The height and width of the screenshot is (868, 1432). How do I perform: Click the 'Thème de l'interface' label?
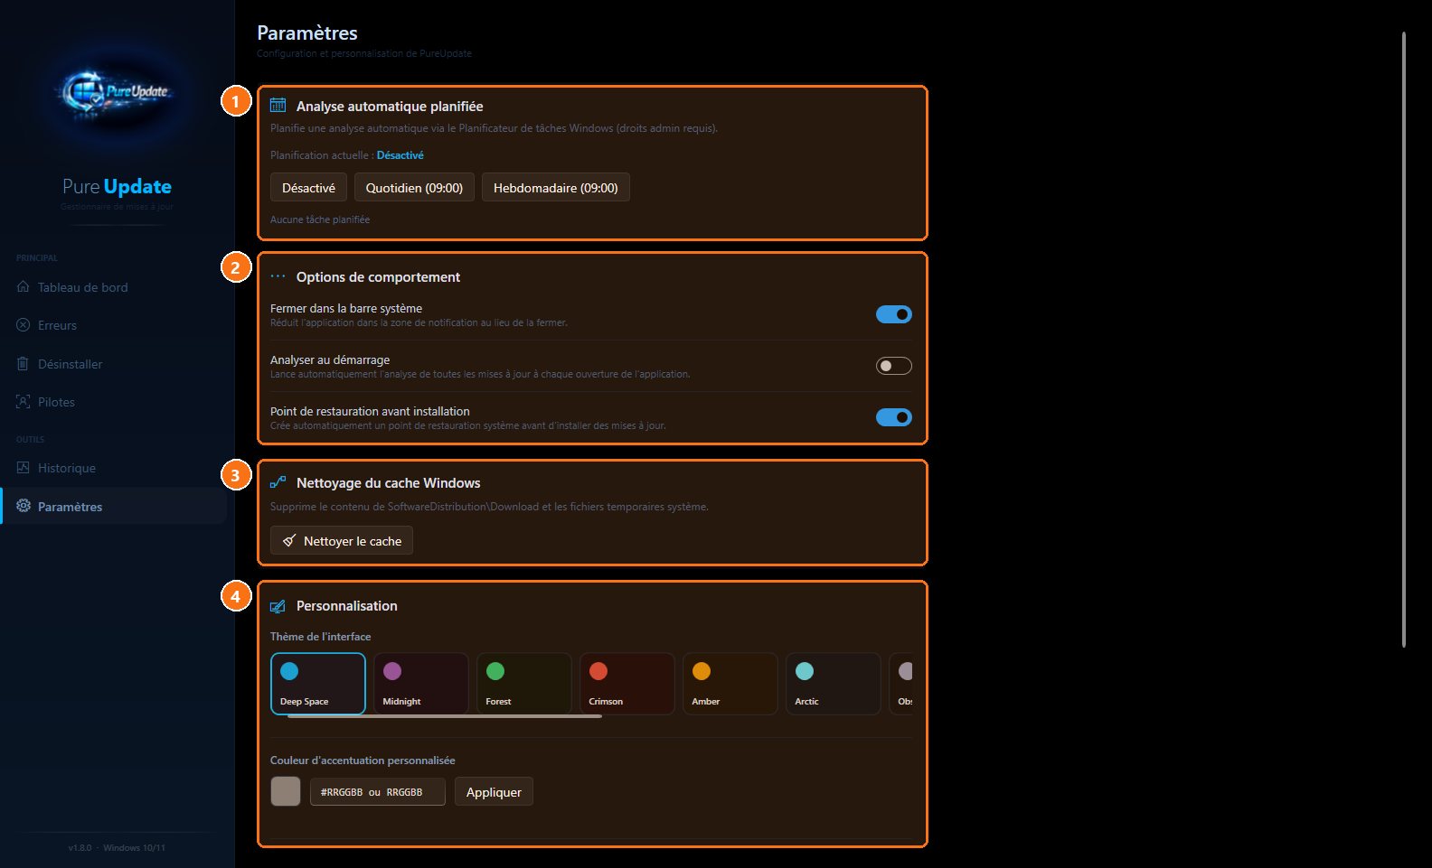tap(320, 637)
